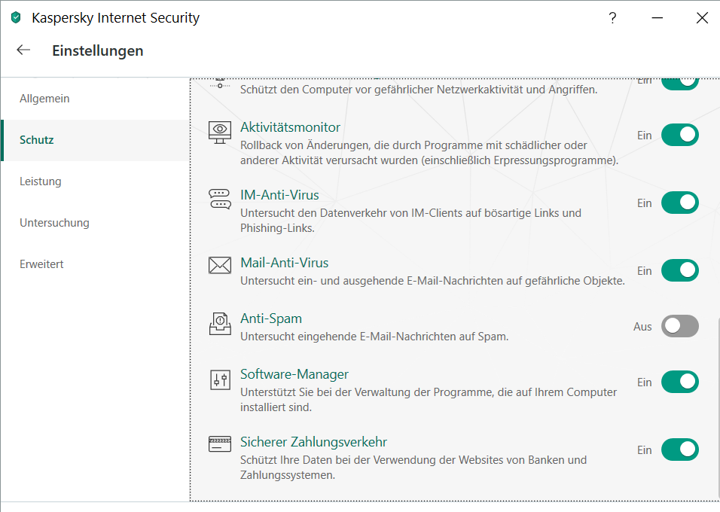Enable the Anti-Spam toggle
Viewport: 720px width, 512px height.
679,326
